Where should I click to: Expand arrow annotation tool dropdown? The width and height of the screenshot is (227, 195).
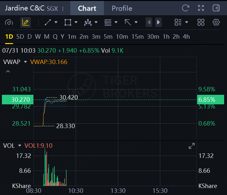(x=136, y=22)
